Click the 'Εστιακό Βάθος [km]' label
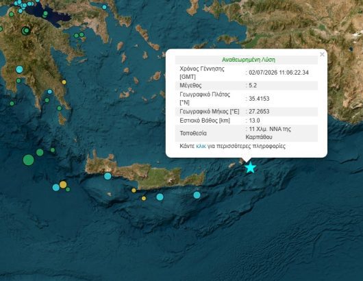 pyautogui.click(x=205, y=121)
